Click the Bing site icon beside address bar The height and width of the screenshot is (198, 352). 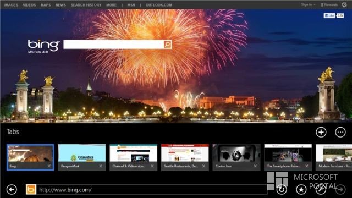(31, 189)
